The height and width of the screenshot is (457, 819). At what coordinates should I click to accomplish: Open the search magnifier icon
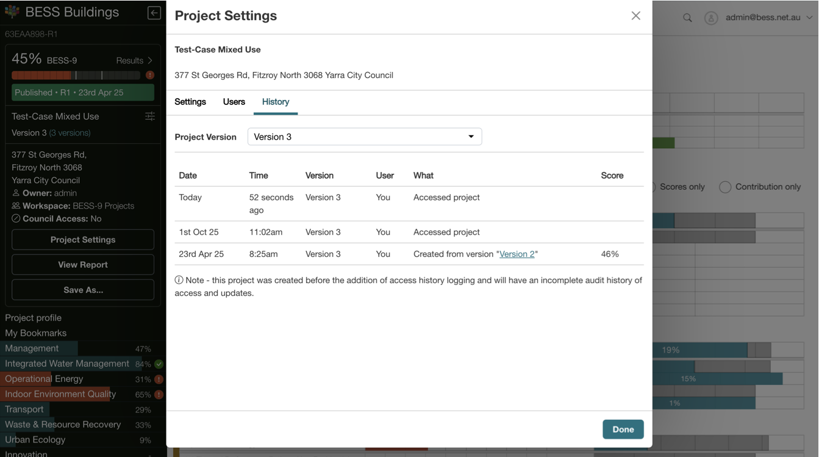(687, 18)
